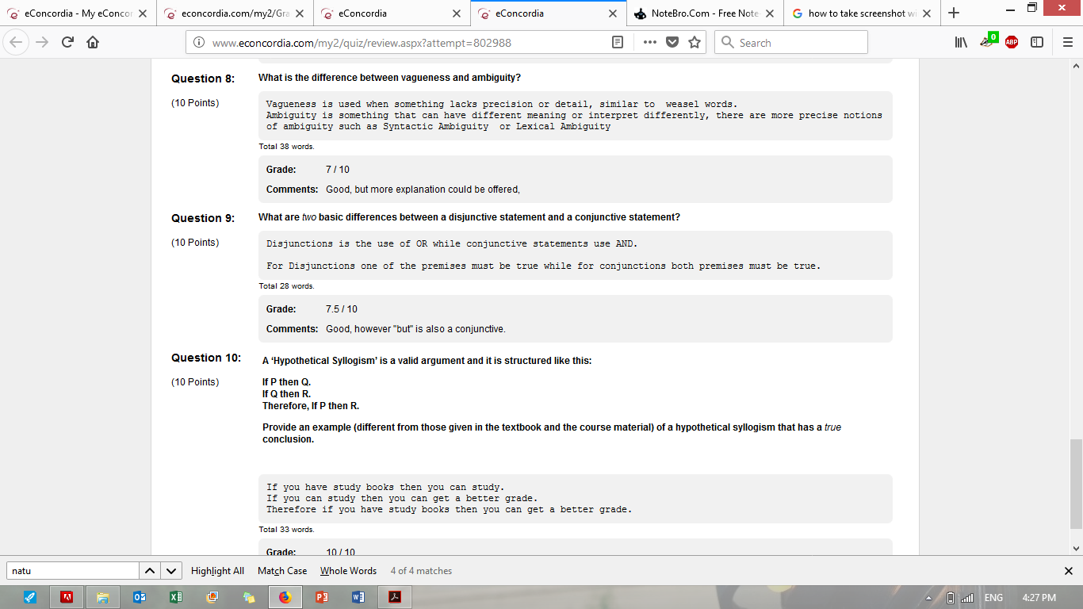Close the find bar

(x=1068, y=571)
